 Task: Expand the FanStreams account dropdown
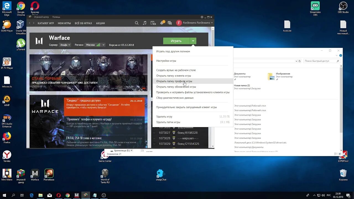coord(212,23)
